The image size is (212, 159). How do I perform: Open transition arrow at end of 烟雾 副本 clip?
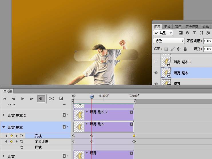(131, 124)
